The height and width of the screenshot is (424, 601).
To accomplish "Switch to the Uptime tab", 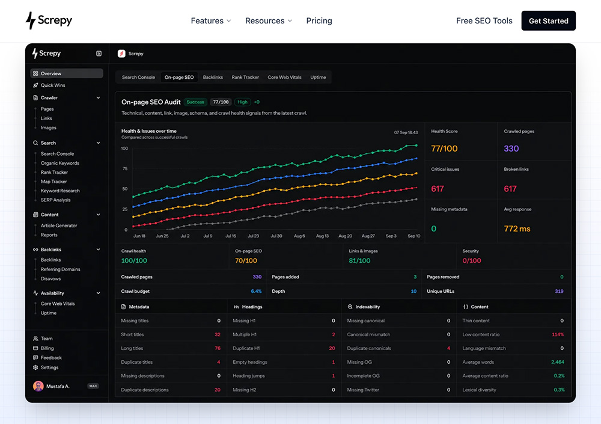I will 318,77.
